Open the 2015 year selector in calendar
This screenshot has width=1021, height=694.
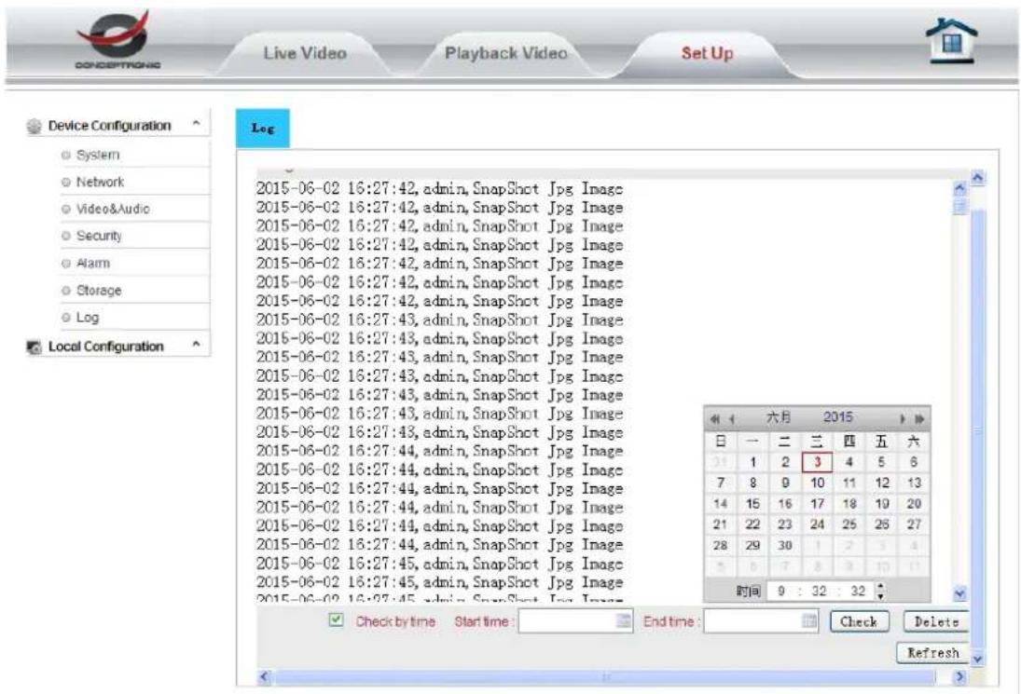click(x=838, y=417)
